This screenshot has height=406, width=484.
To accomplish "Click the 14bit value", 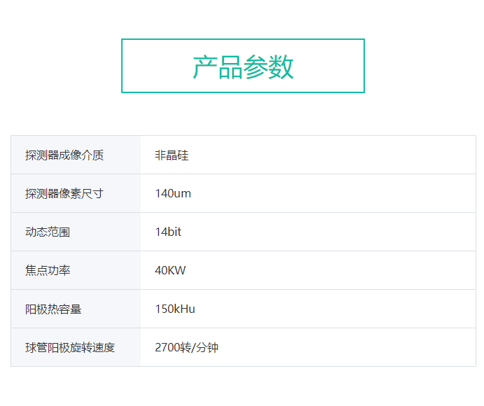I will (x=168, y=232).
